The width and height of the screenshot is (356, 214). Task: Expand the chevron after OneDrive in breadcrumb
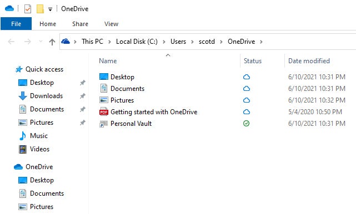click(262, 42)
